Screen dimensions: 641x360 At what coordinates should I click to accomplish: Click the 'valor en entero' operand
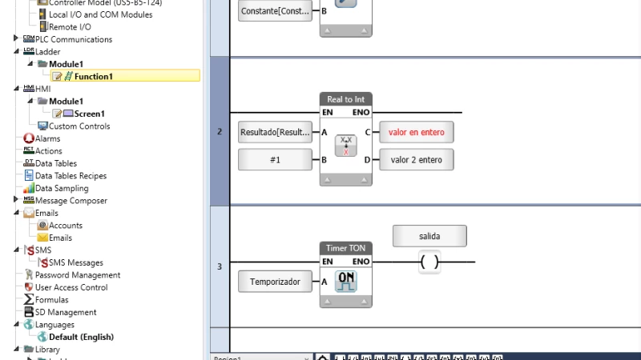coord(416,132)
